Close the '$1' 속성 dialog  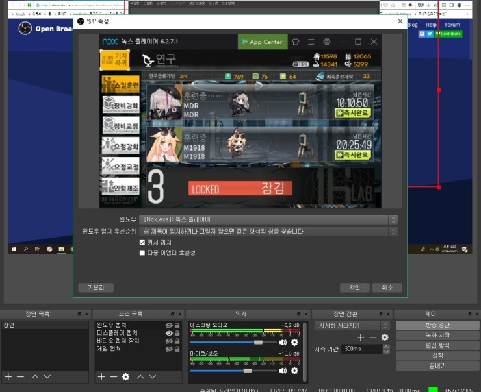pyautogui.click(x=400, y=21)
